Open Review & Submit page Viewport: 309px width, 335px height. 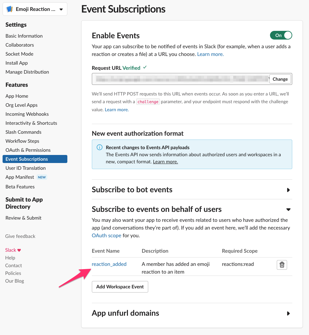23,218
